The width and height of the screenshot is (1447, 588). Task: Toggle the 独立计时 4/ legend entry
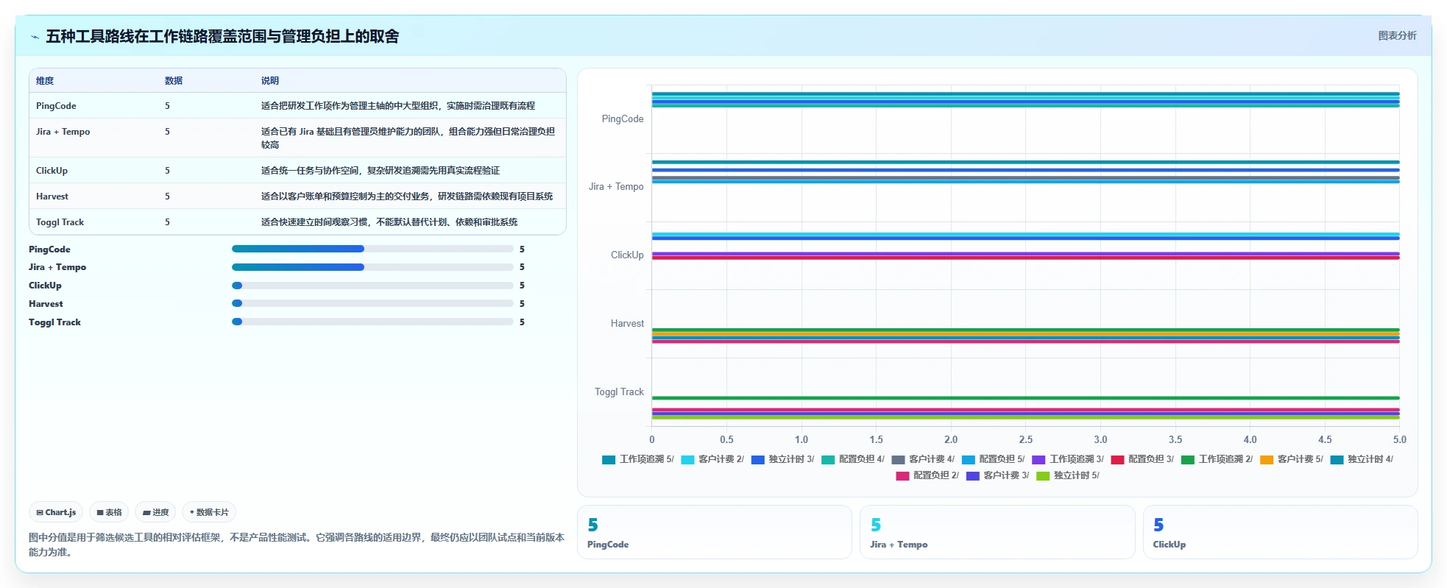pyautogui.click(x=1362, y=459)
